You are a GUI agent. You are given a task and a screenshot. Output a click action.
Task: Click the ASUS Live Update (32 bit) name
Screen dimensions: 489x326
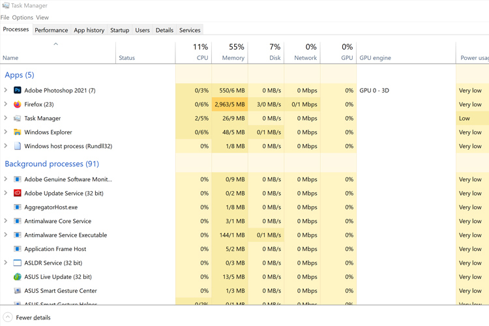tap(58, 276)
